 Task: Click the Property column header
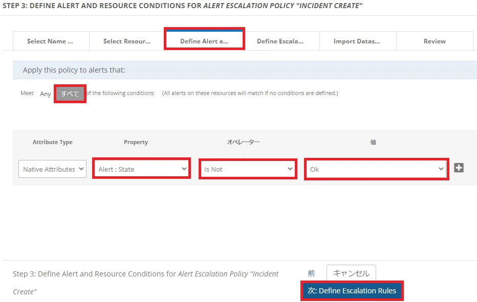pyautogui.click(x=136, y=142)
